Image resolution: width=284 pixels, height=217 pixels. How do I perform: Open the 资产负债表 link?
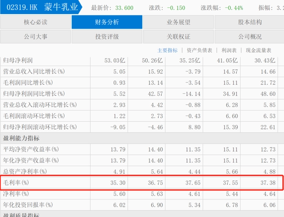(x=199, y=50)
